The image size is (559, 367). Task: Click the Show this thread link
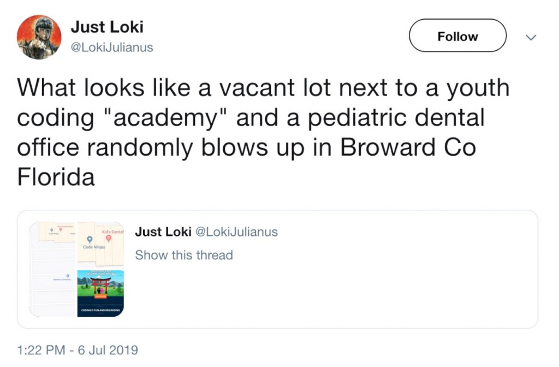[x=184, y=255]
